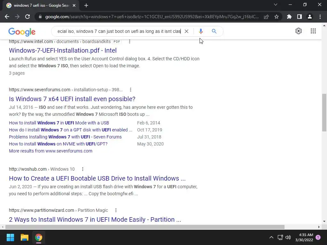Viewport: 327px width, 245px height.
Task: Show hidden system tray icons
Action: (x=271, y=237)
